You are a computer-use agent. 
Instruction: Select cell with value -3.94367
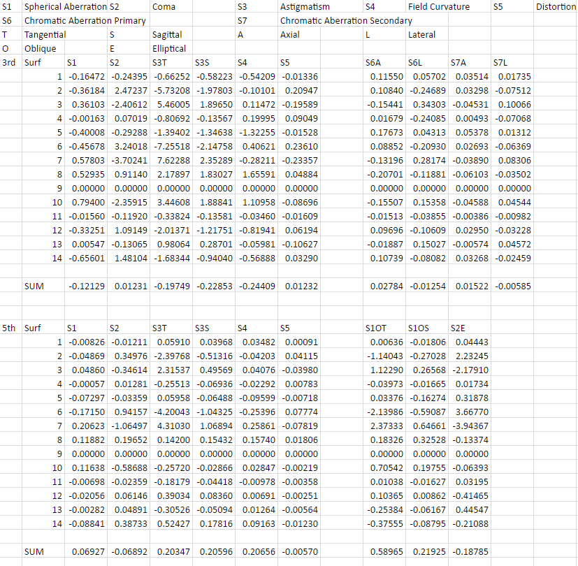click(x=470, y=426)
